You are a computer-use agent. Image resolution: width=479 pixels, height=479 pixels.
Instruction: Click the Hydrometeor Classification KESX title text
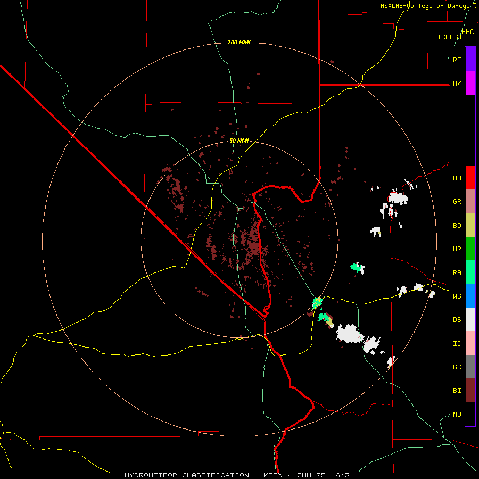click(x=239, y=475)
